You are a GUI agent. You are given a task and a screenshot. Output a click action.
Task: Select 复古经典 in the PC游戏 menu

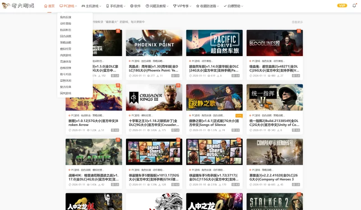65,87
